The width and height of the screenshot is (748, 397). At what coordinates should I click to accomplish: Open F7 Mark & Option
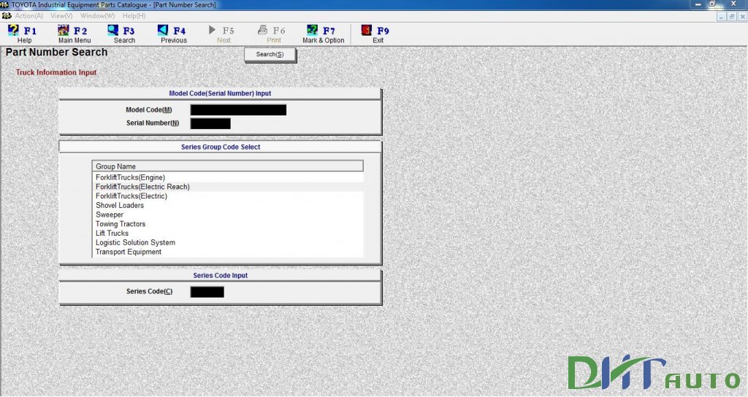click(323, 34)
